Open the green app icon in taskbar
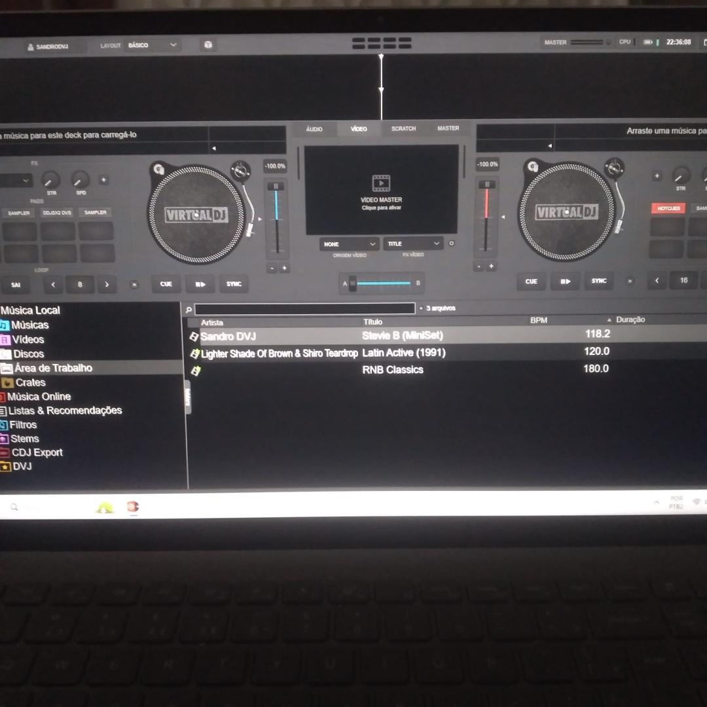The image size is (707, 707). click(x=105, y=508)
